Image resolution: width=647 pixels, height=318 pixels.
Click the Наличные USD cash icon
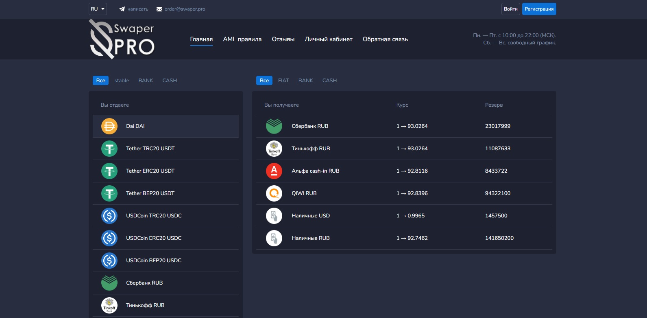coord(274,216)
